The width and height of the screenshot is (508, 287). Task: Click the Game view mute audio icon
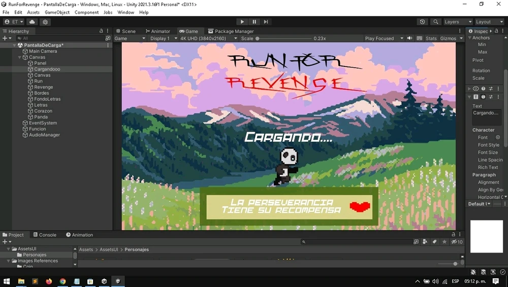click(x=410, y=38)
